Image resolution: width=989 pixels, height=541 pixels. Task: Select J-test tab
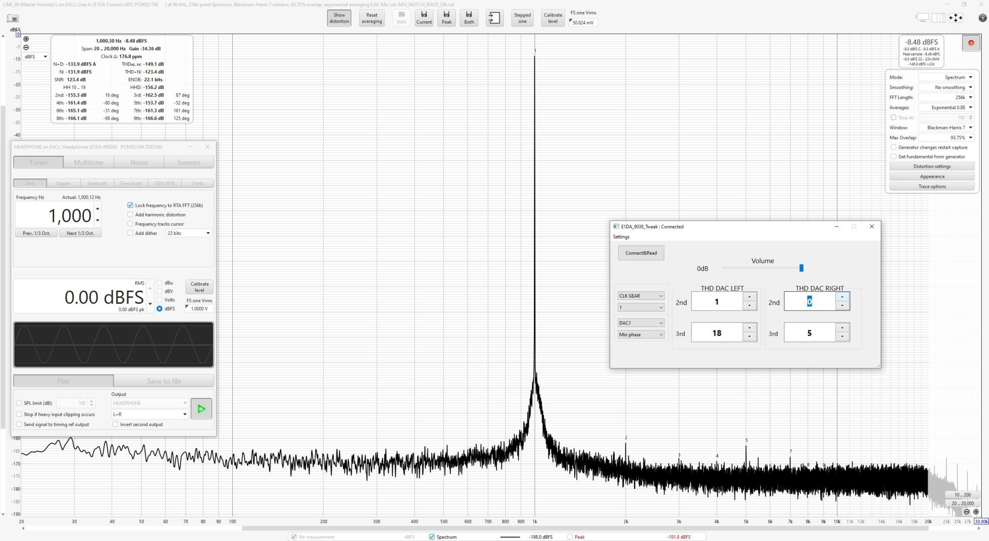pyautogui.click(x=198, y=183)
